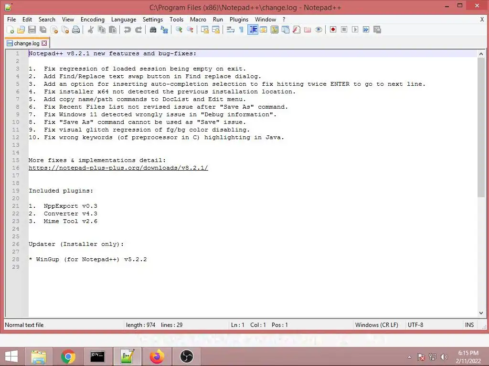Open the File menu

point(11,19)
